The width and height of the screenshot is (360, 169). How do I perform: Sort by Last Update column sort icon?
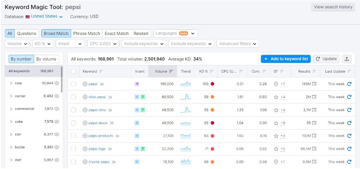click(x=349, y=71)
